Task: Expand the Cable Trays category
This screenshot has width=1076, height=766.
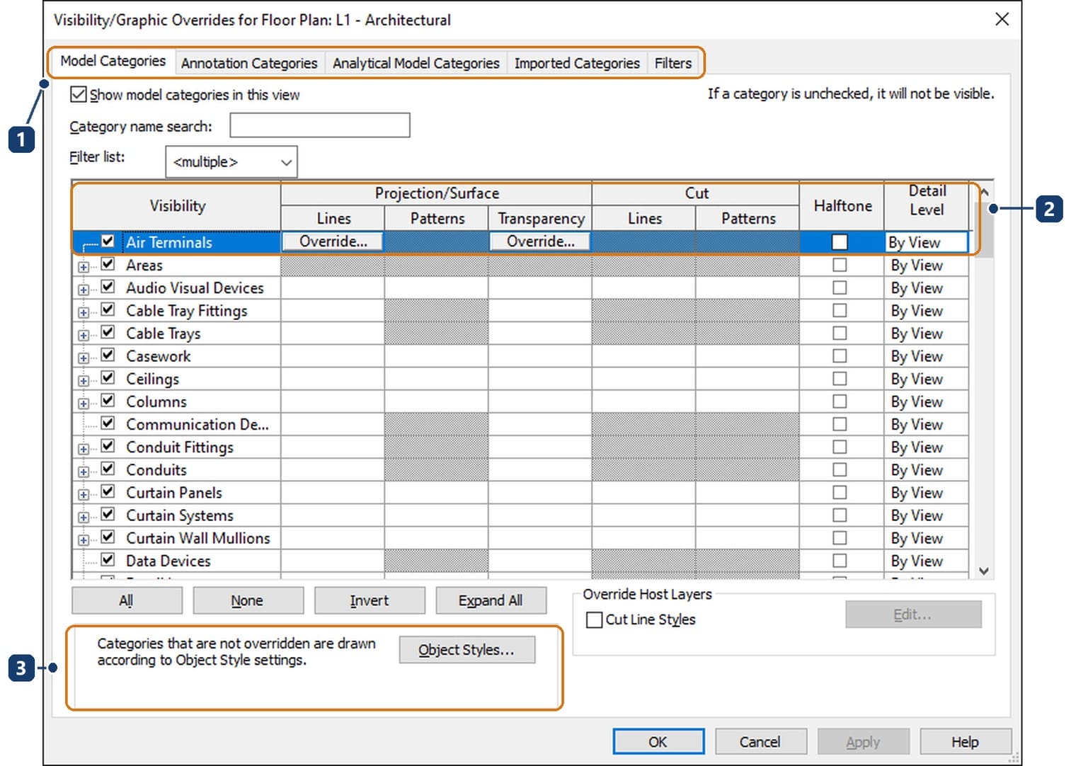Action: coord(84,335)
